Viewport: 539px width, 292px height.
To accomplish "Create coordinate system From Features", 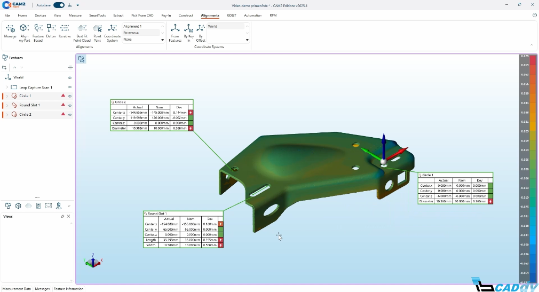I will point(175,33).
